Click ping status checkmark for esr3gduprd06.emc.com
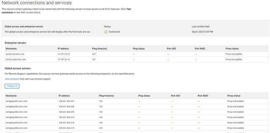The image size is (270, 133). [139, 128]
